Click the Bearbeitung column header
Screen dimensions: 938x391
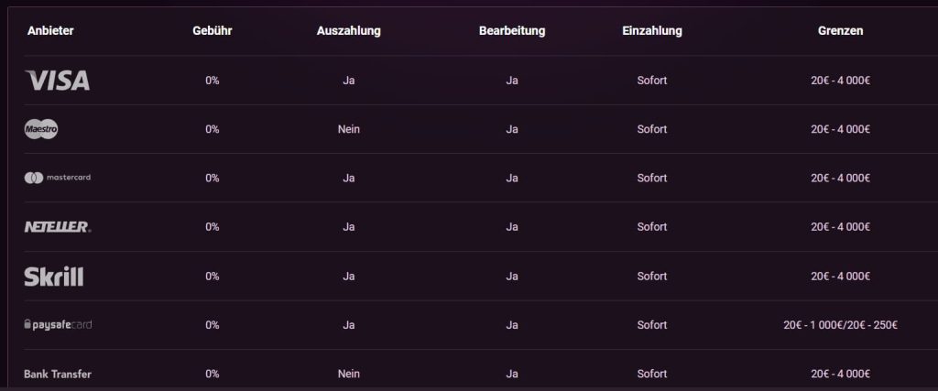[512, 30]
